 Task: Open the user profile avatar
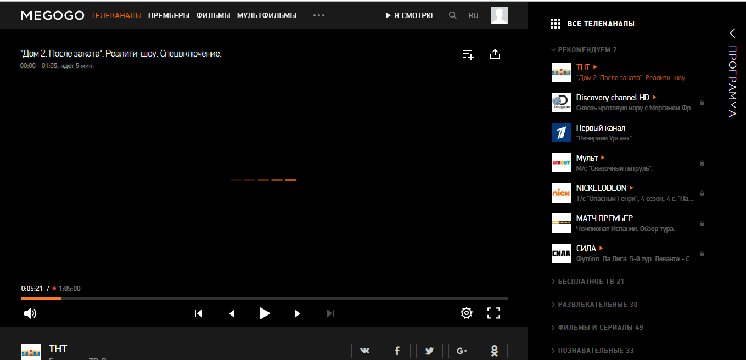[500, 15]
